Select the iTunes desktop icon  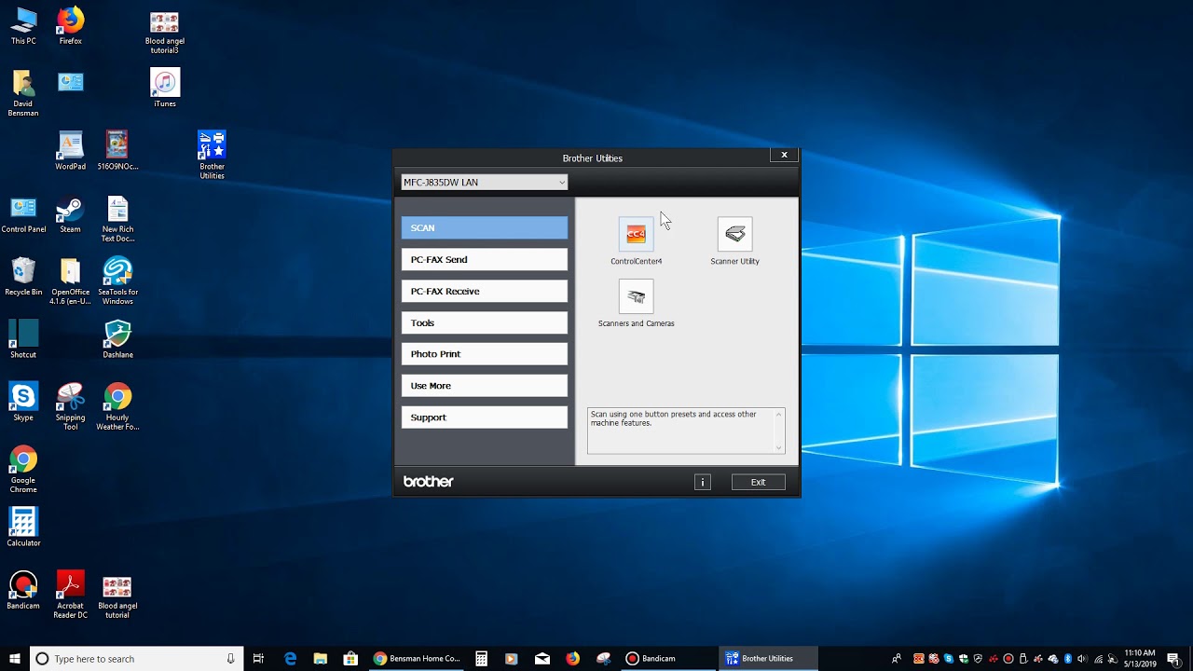coord(165,88)
